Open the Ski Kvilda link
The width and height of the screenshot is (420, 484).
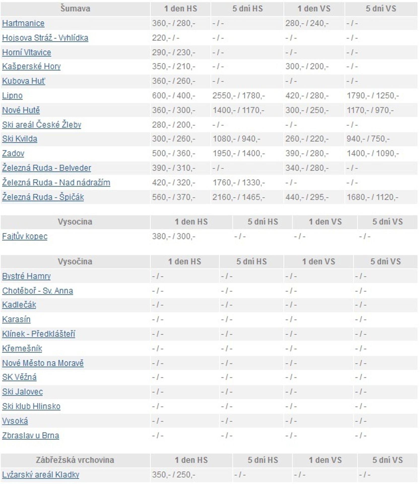[20, 139]
